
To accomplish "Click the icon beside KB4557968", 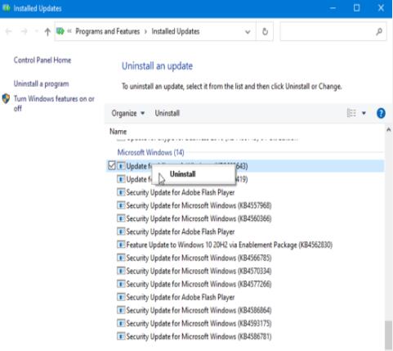I will (x=121, y=205).
